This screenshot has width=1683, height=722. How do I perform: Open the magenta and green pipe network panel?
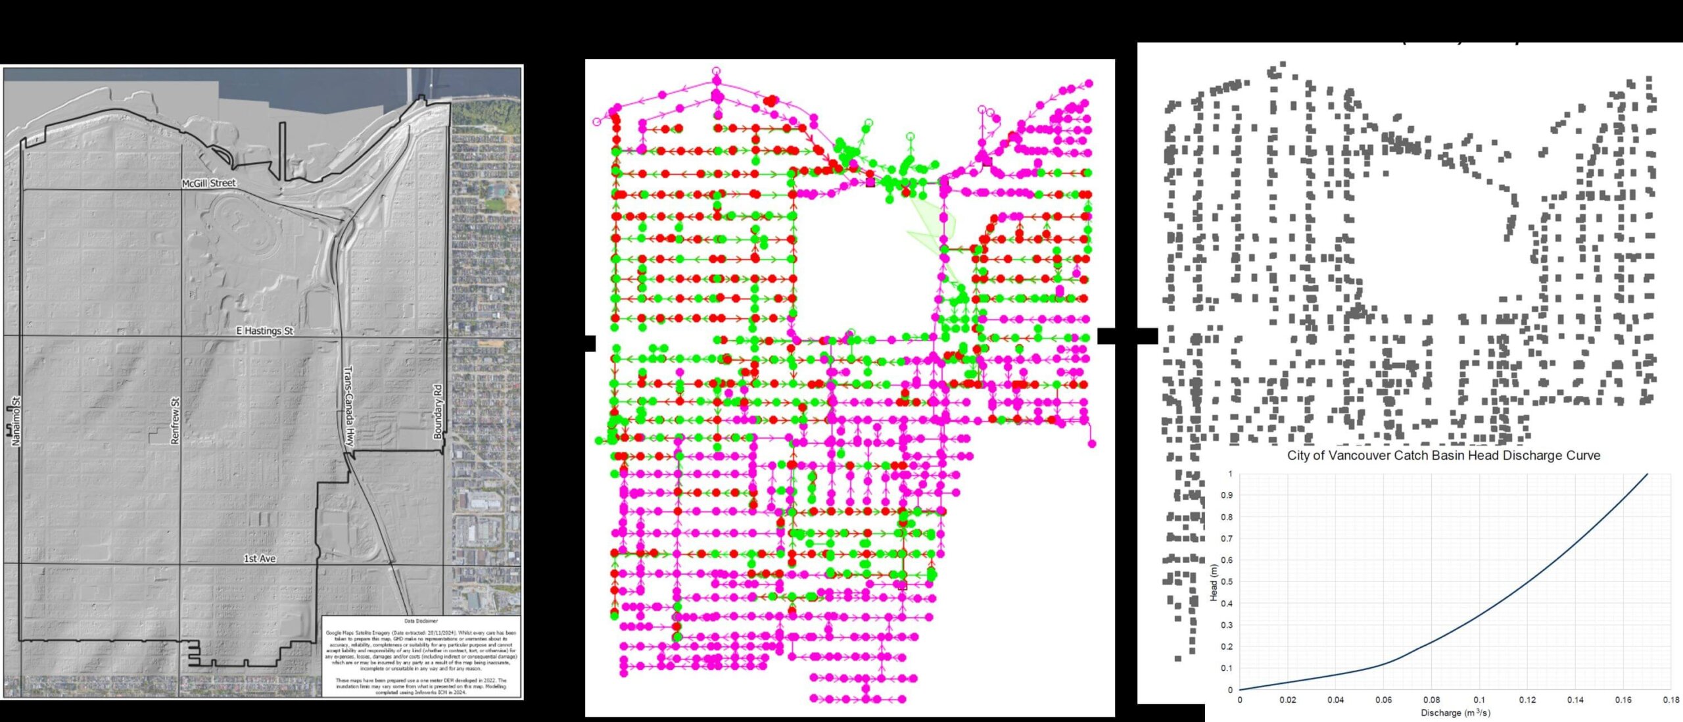point(850,388)
